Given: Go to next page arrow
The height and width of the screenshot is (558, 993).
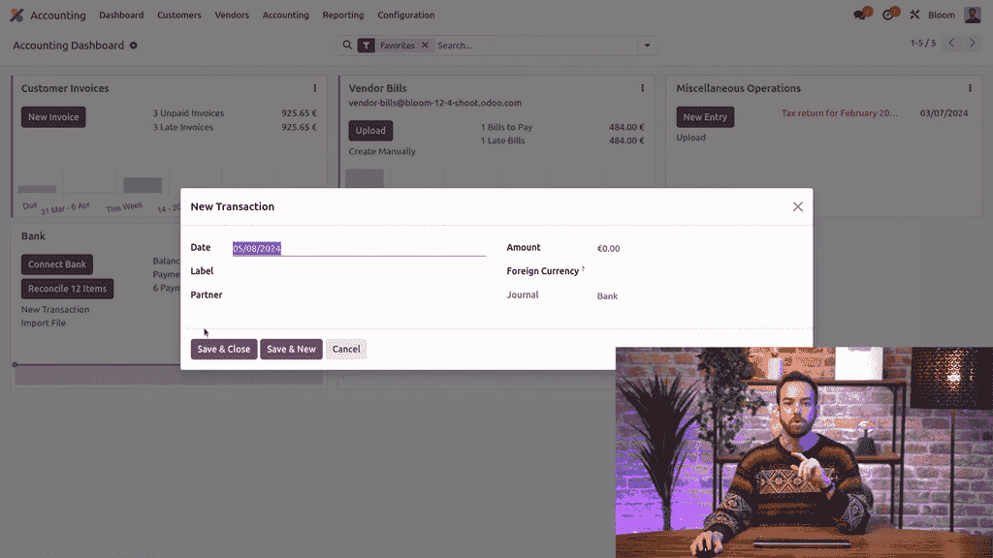Looking at the screenshot, I should pyautogui.click(x=973, y=44).
